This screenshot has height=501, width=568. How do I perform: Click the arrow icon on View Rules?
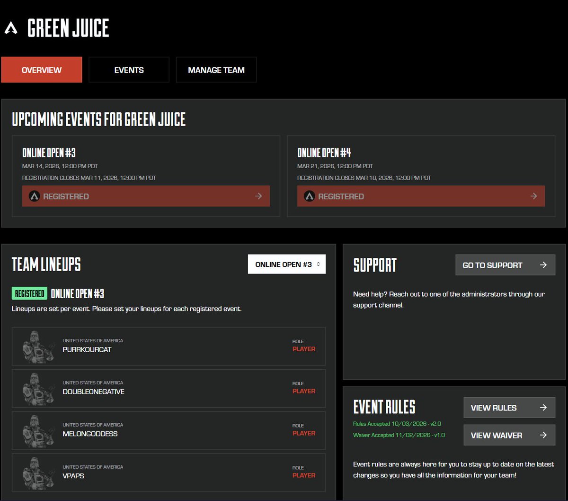click(543, 408)
